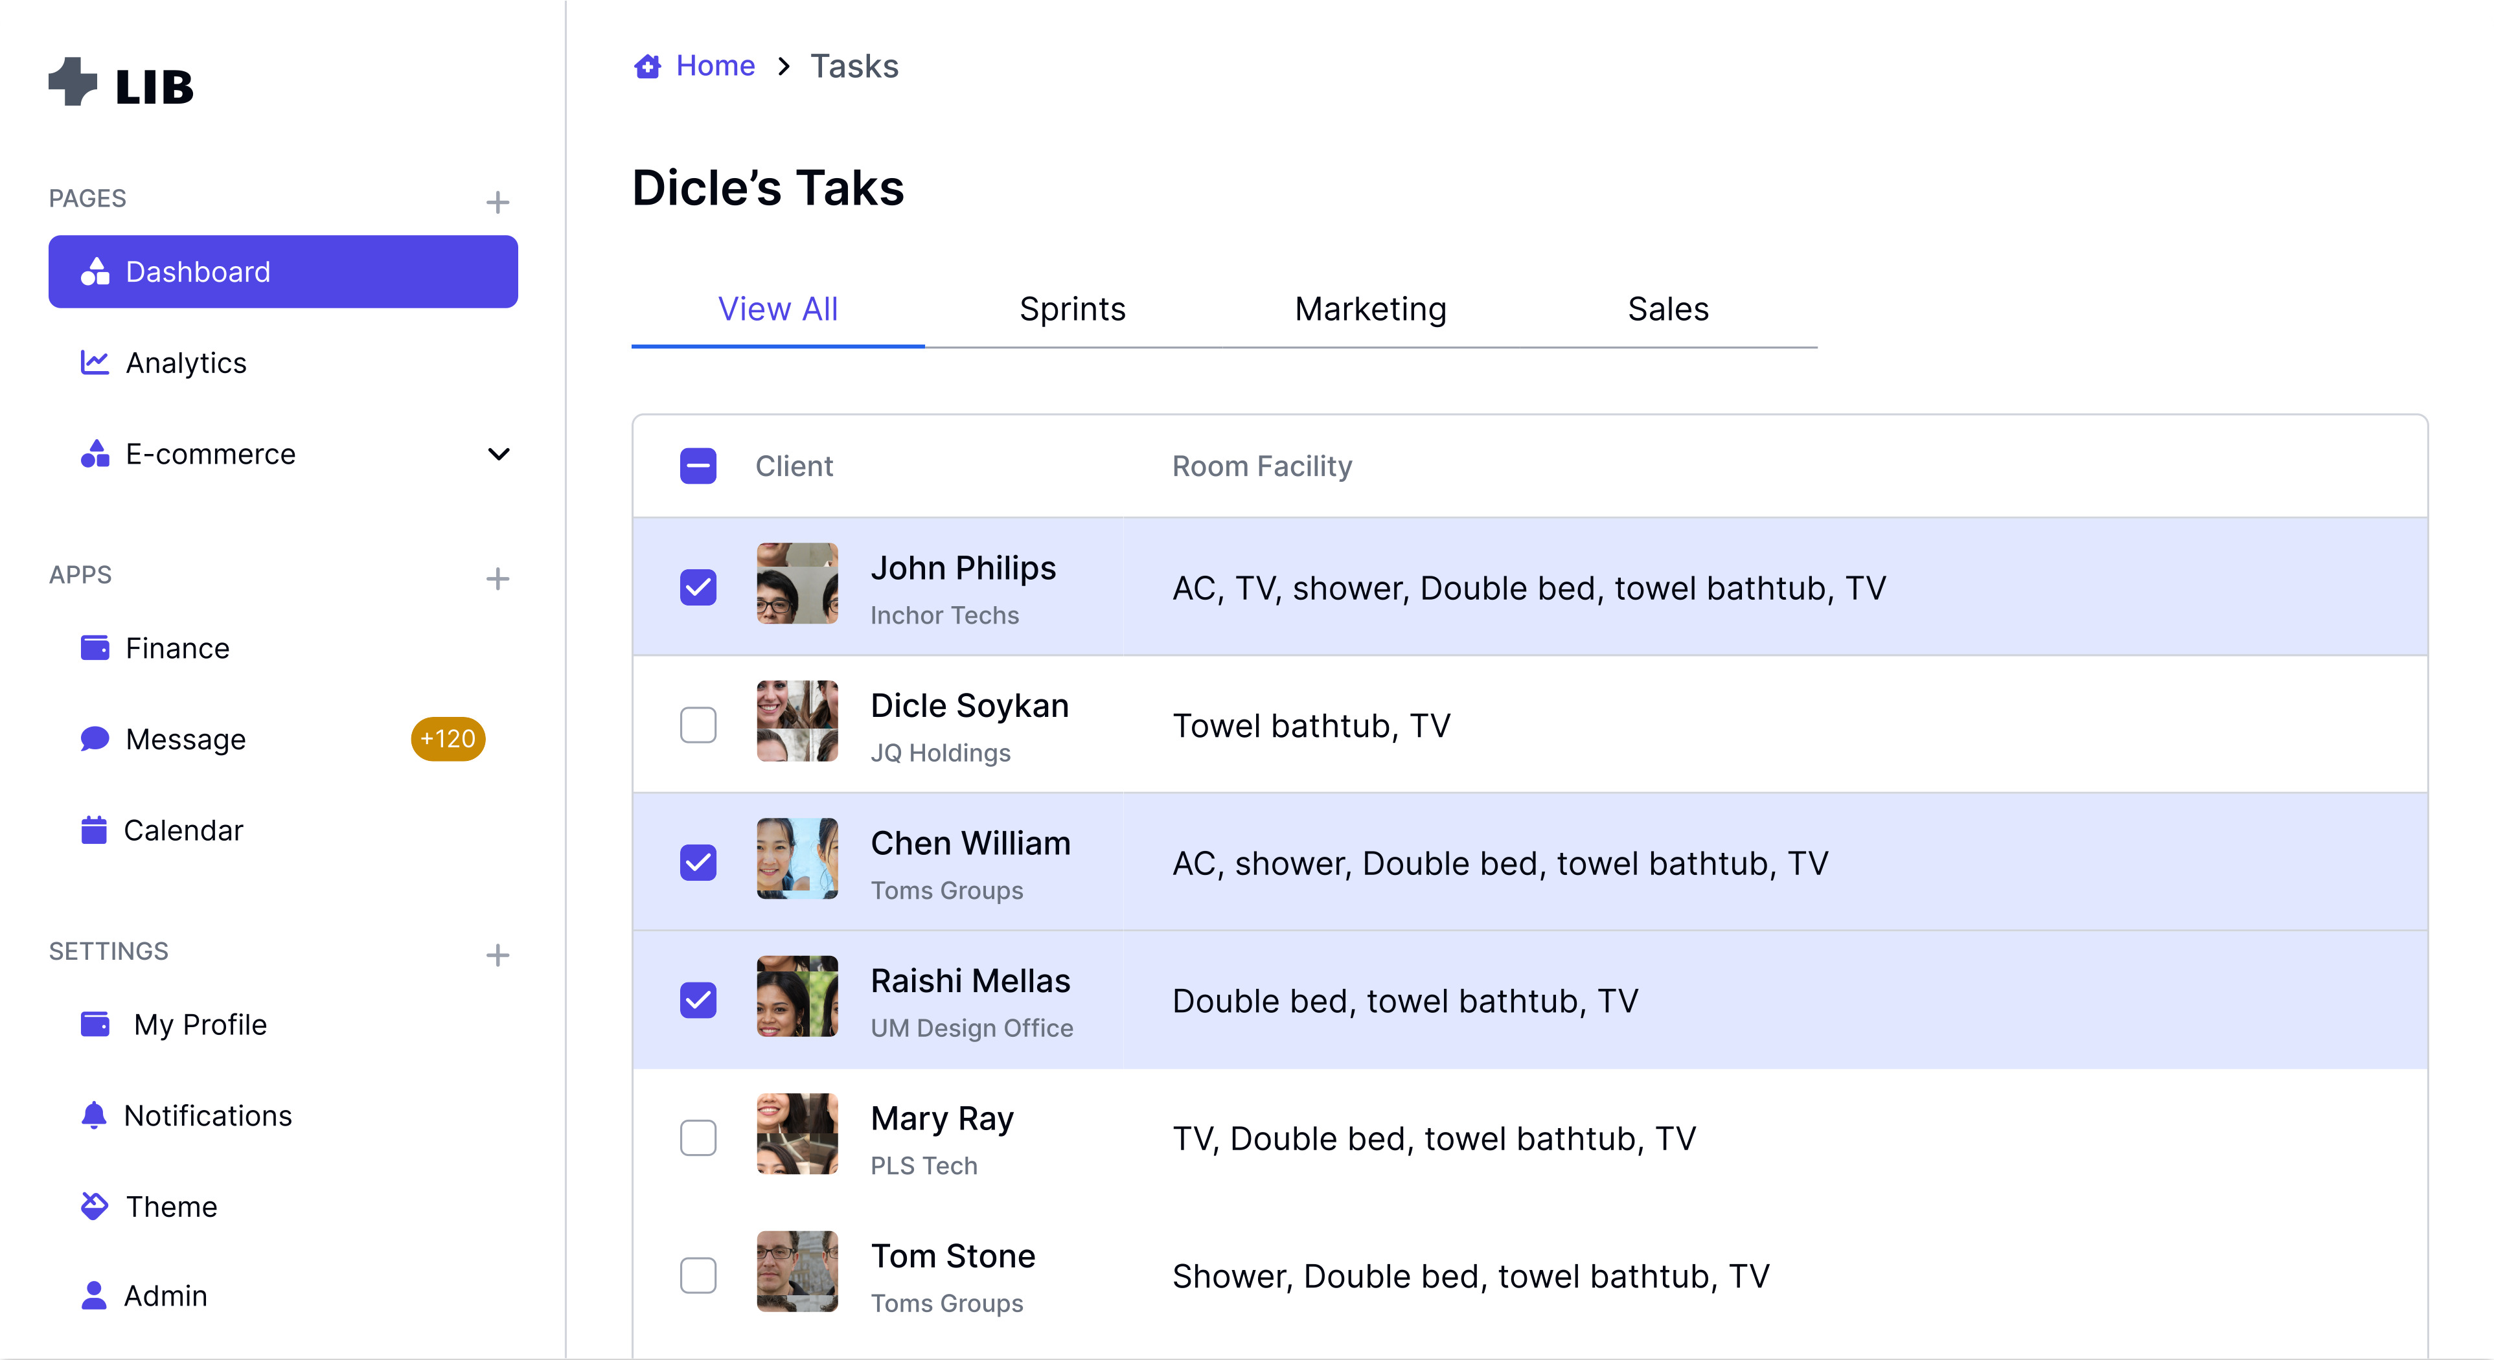Viewport: 2494px width, 1360px height.
Task: Switch to the Sprints tab
Action: pos(1071,309)
